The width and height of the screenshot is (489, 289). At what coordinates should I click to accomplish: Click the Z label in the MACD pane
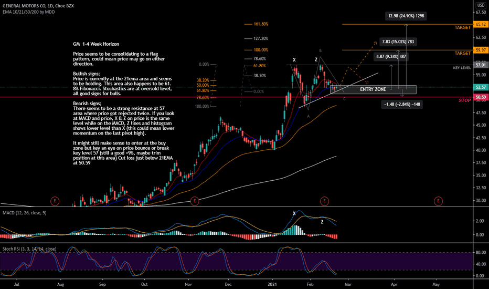point(322,222)
